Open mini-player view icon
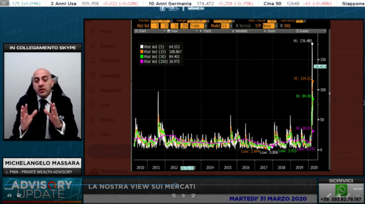 [x=339, y=195]
